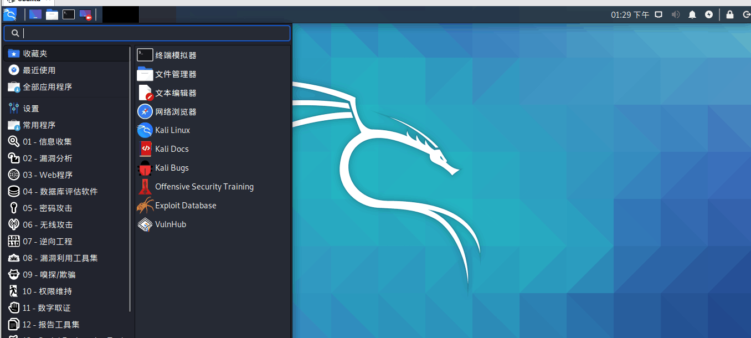Open 03 - Web程序 category
The image size is (751, 338).
[66, 175]
